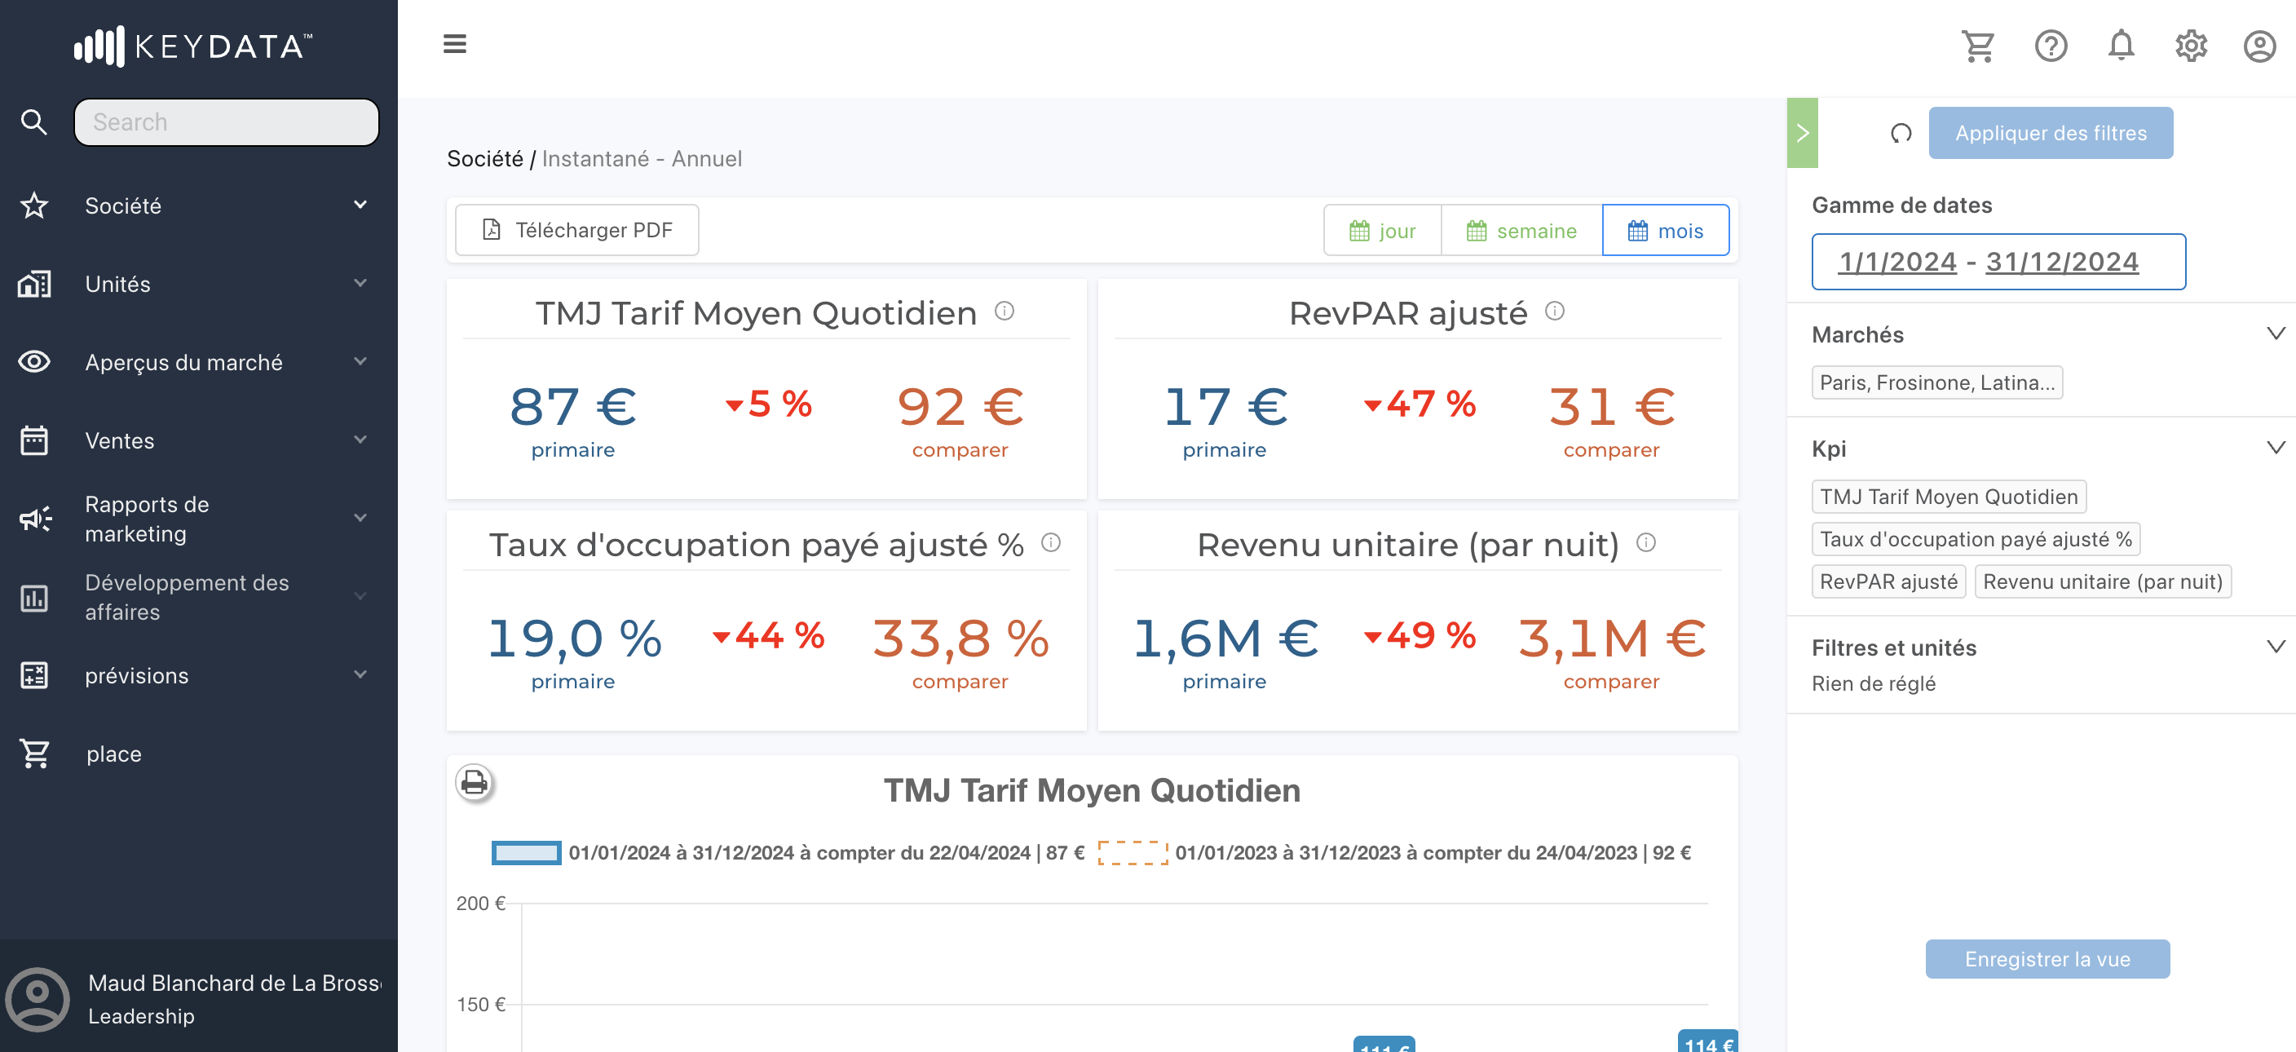Click Appliquer des filtres button
The width and height of the screenshot is (2296, 1052).
[2050, 134]
